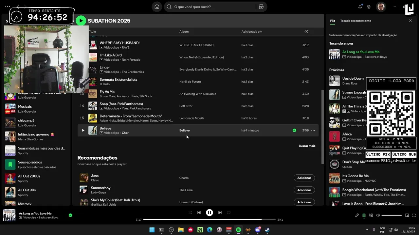The image size is (419, 235).
Task: Click the song progress bar
Action: coord(209,220)
